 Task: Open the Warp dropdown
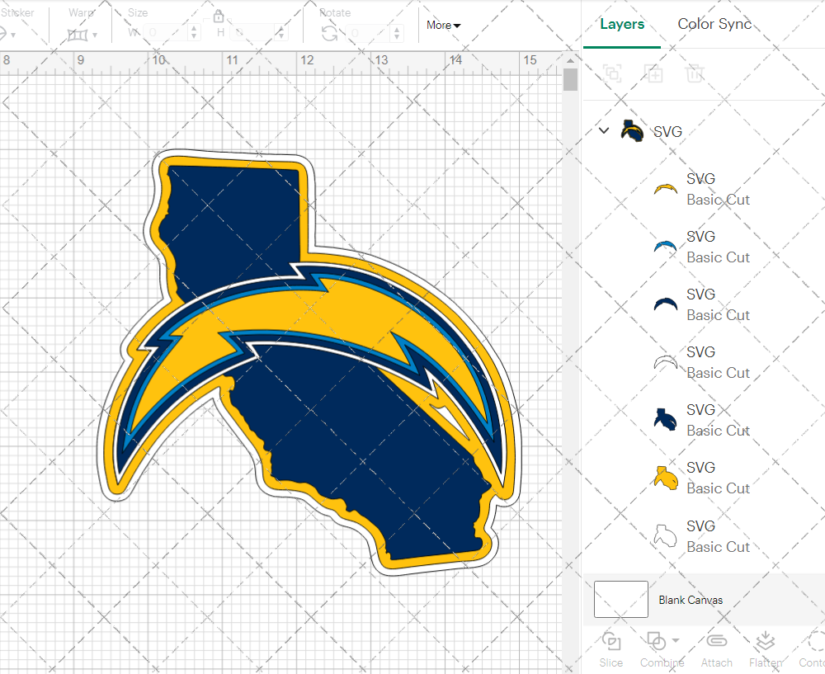[x=82, y=35]
